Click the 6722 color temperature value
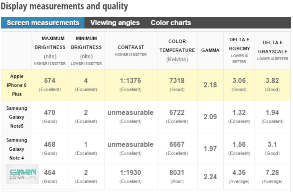This screenshot has width=293, height=192. [x=177, y=113]
